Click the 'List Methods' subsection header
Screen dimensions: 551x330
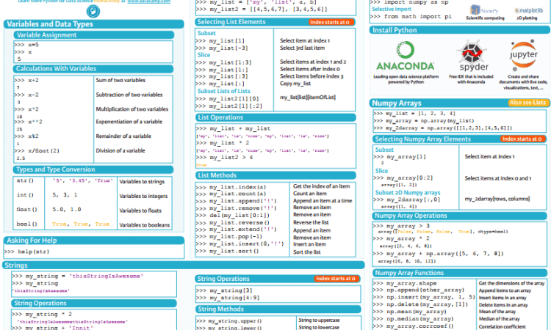tap(221, 175)
